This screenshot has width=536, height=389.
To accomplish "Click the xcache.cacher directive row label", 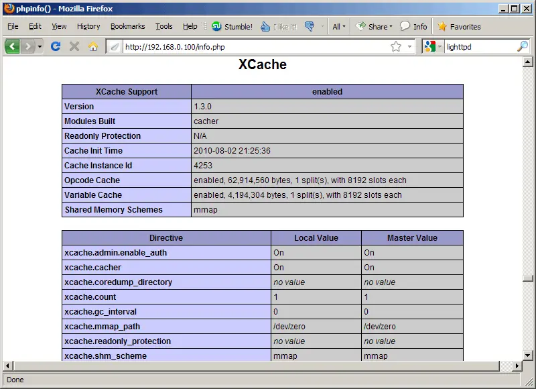I will [93, 267].
